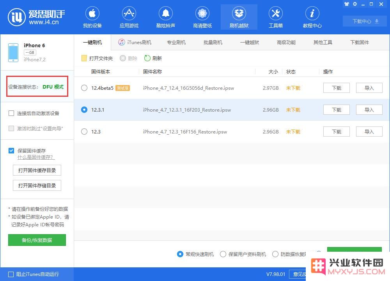Viewport: 390px width, 281px height.
Task: Select 防数据恢复 flash mode option
Action: click(x=275, y=254)
